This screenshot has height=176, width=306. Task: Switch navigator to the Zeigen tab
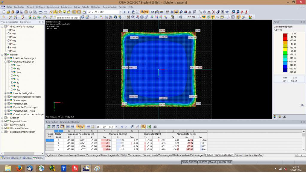point(16,158)
